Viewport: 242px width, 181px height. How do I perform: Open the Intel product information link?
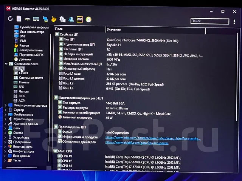153,138
